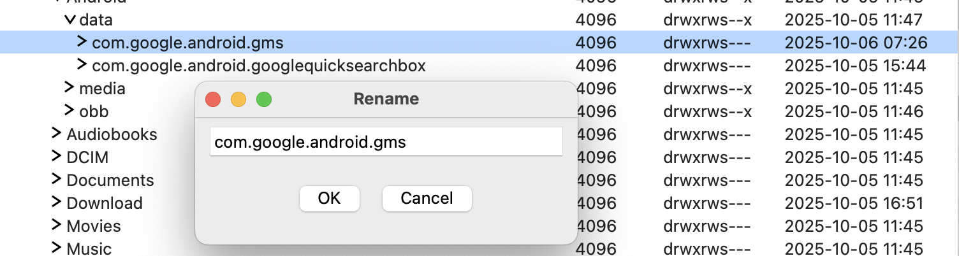
Task: Click the rename text input field
Action: [x=386, y=142]
